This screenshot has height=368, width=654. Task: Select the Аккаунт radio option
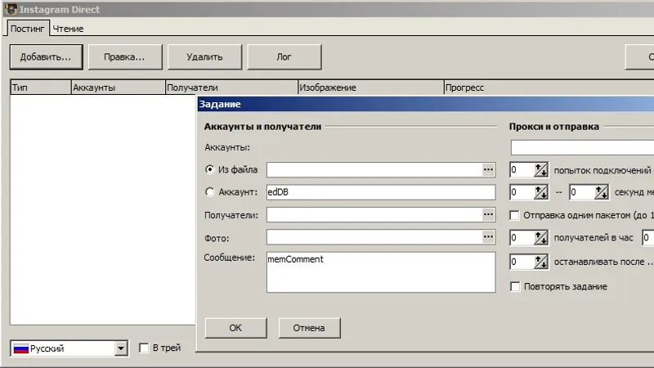pyautogui.click(x=210, y=192)
